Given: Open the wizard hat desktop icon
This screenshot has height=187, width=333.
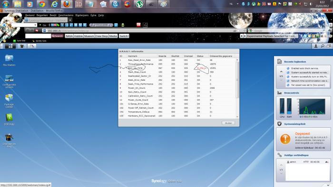Looking at the screenshot, I should coord(9,140).
